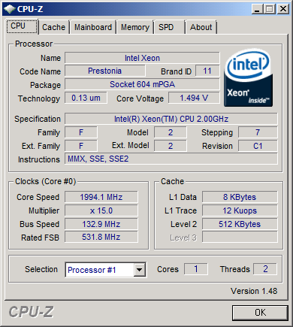293x327 pixels.
Task: Click the Name field showing Intel Xeon
Action: click(x=142, y=58)
